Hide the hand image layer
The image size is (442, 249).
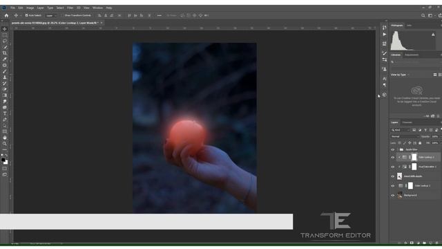point(393,176)
